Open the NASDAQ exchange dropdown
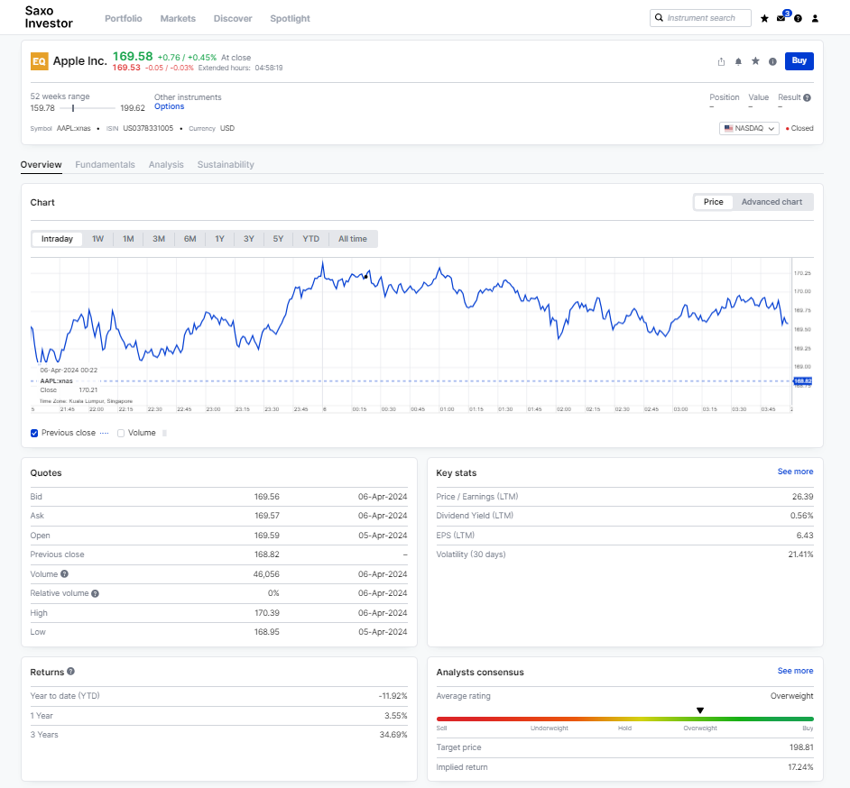 (749, 128)
